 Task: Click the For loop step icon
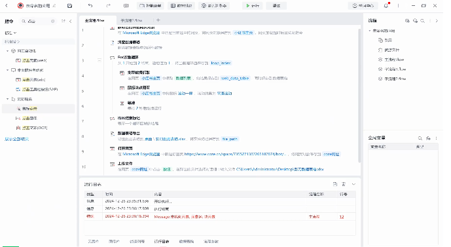click(112, 58)
